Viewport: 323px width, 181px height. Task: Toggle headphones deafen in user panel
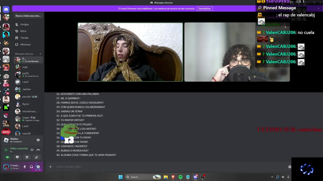click(x=32, y=167)
